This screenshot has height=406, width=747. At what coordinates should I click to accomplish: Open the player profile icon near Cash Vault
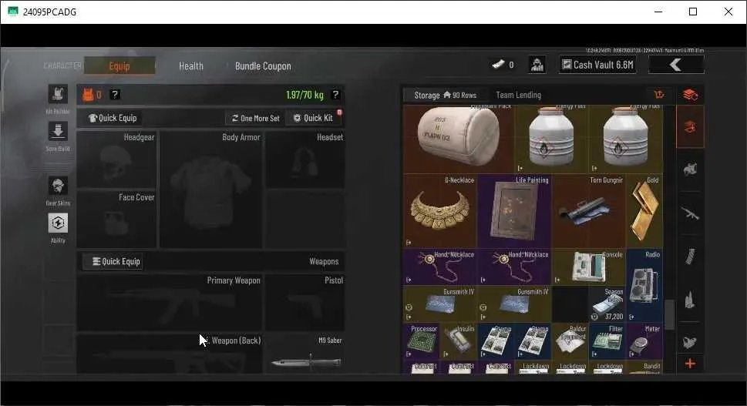[537, 64]
